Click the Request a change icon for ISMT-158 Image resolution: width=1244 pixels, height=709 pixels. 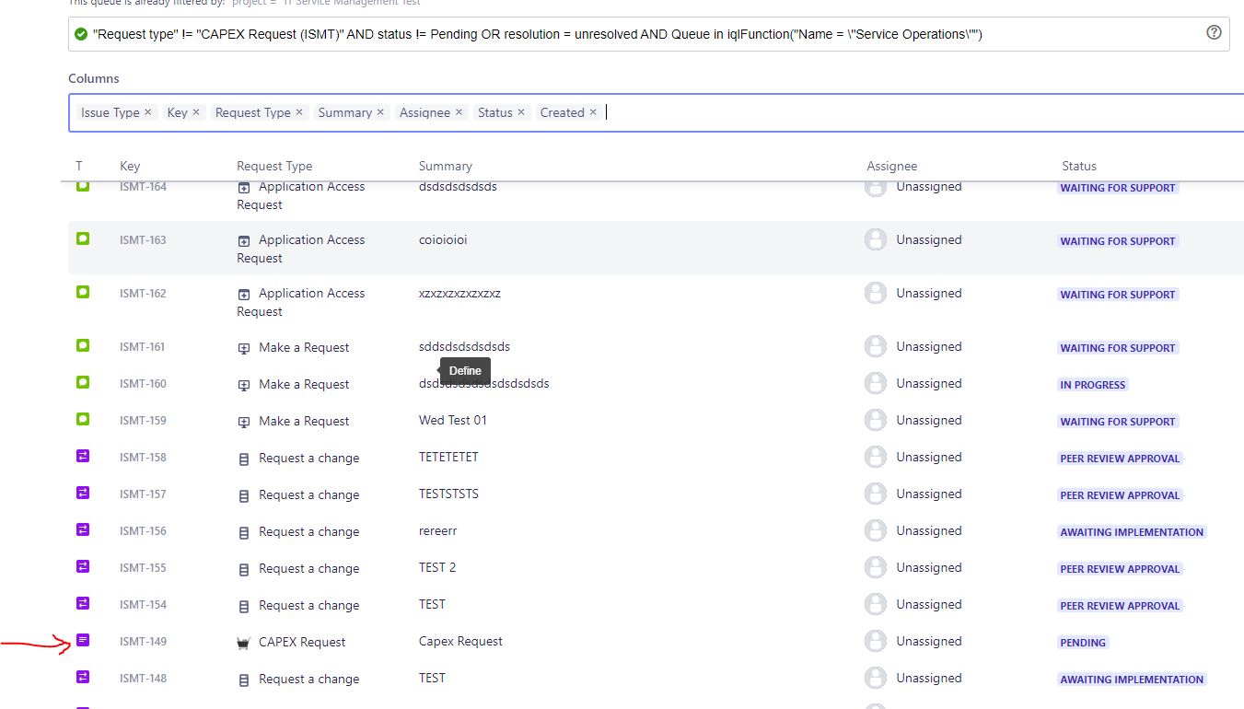[x=243, y=458]
